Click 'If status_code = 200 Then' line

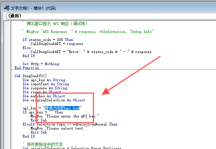[48, 40]
